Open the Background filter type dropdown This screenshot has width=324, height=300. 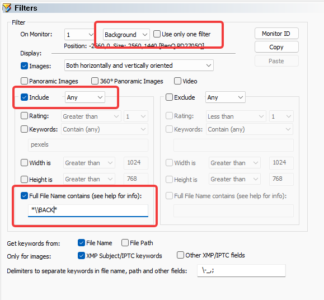pos(126,35)
